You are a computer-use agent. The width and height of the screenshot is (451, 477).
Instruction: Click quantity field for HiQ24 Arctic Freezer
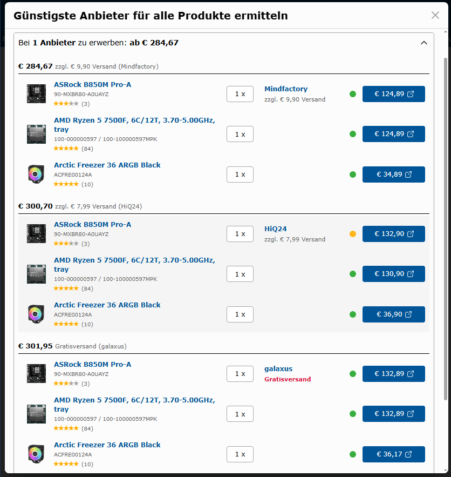point(240,314)
